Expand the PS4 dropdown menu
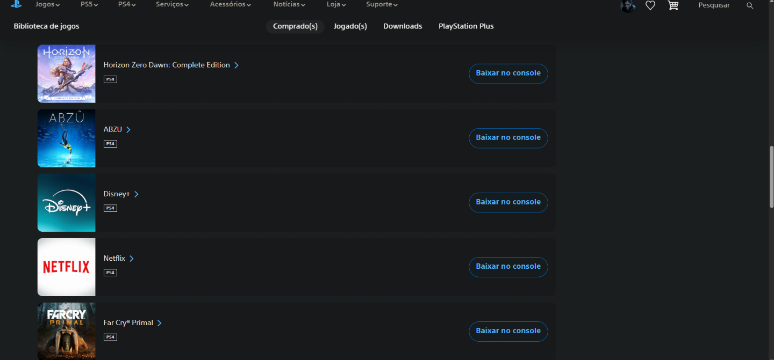The height and width of the screenshot is (360, 774). 127,4
